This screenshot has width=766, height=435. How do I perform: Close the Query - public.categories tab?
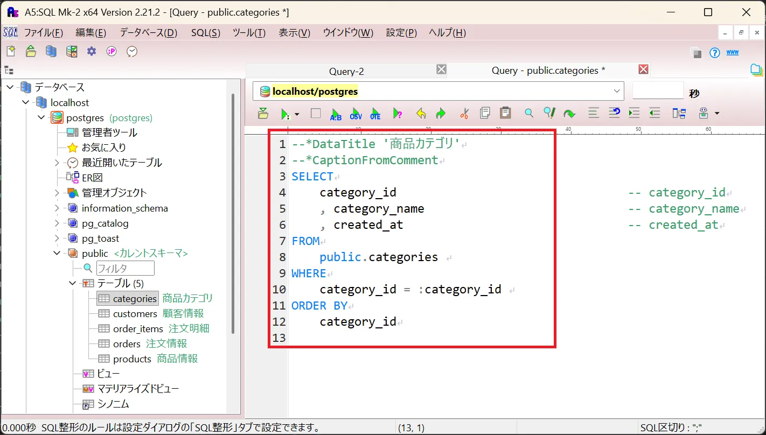tap(643, 69)
